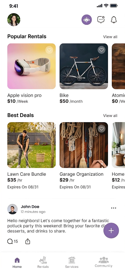Switch to the Services tab
The height and width of the screenshot is (272, 125).
click(72, 262)
